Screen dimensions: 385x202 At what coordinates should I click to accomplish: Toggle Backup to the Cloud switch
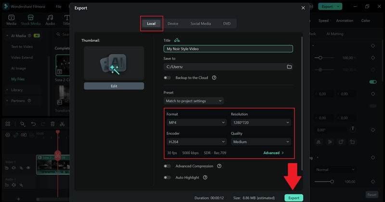pos(167,77)
